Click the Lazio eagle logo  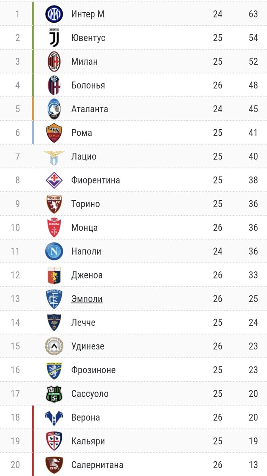click(54, 157)
